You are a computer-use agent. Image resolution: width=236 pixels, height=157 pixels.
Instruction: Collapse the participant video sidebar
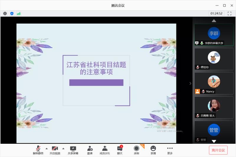190,83
